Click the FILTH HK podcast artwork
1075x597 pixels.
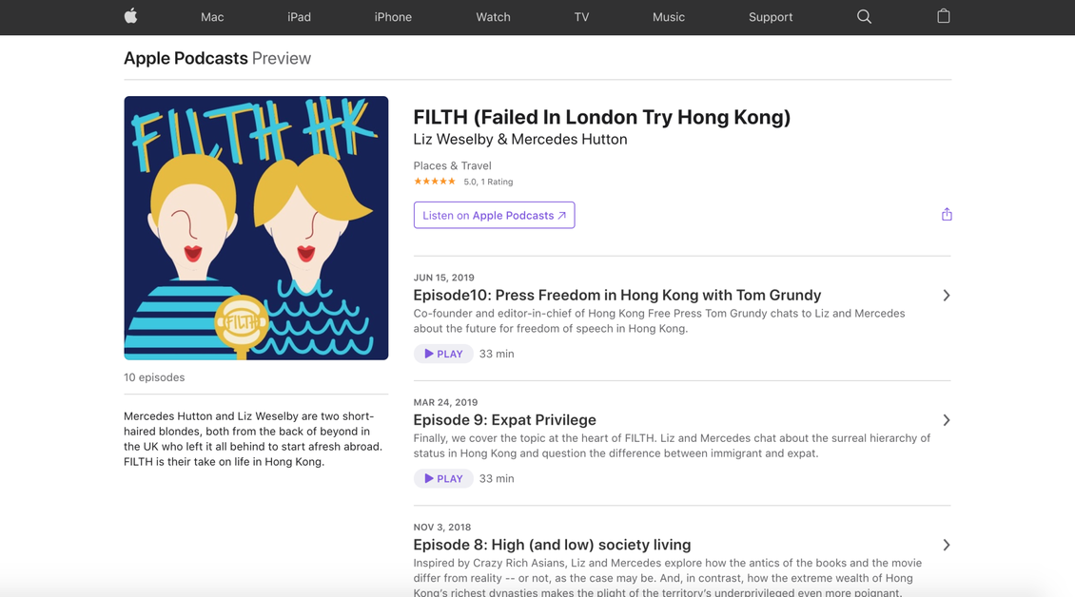click(256, 227)
